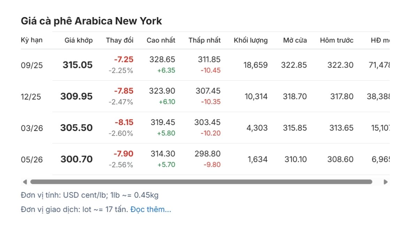Click the 315.05 matched price

[x=78, y=65]
